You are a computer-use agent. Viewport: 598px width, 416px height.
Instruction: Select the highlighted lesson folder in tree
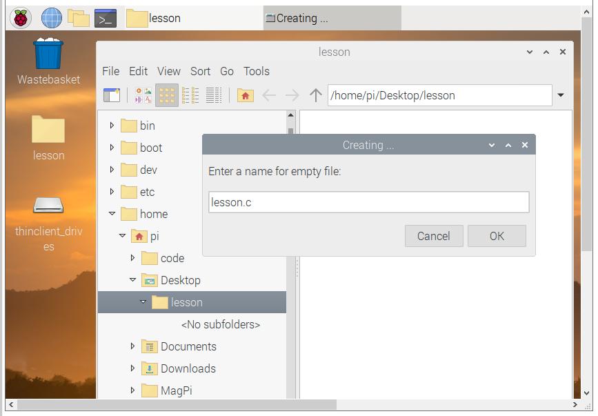[x=192, y=302]
